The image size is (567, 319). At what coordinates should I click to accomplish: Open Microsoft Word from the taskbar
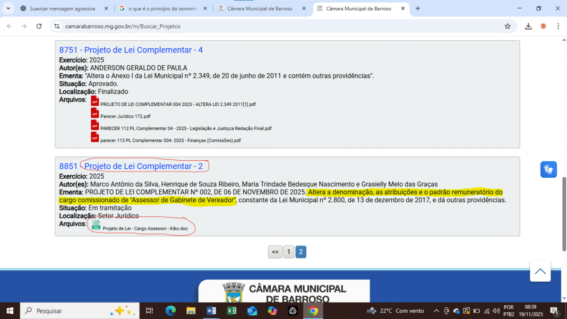tap(211, 311)
